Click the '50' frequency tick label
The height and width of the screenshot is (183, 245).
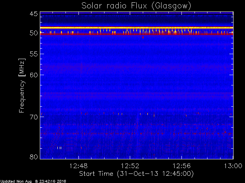click(34, 33)
